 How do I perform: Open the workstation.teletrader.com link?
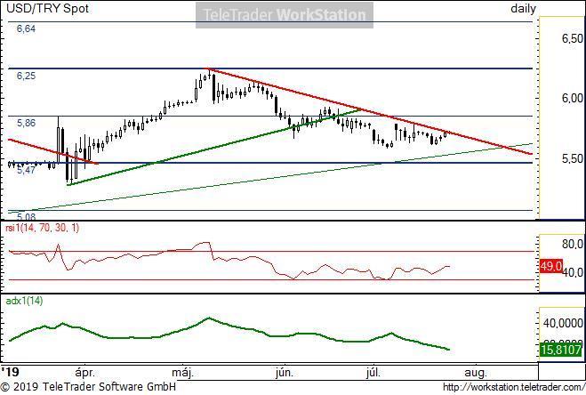pos(514,387)
